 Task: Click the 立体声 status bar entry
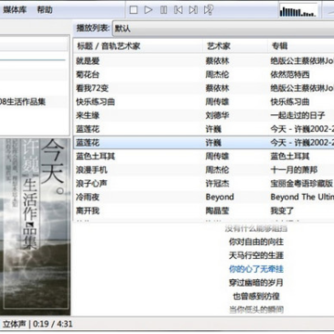pyautogui.click(x=14, y=324)
